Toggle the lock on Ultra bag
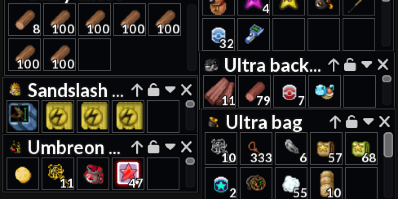 [351, 122]
